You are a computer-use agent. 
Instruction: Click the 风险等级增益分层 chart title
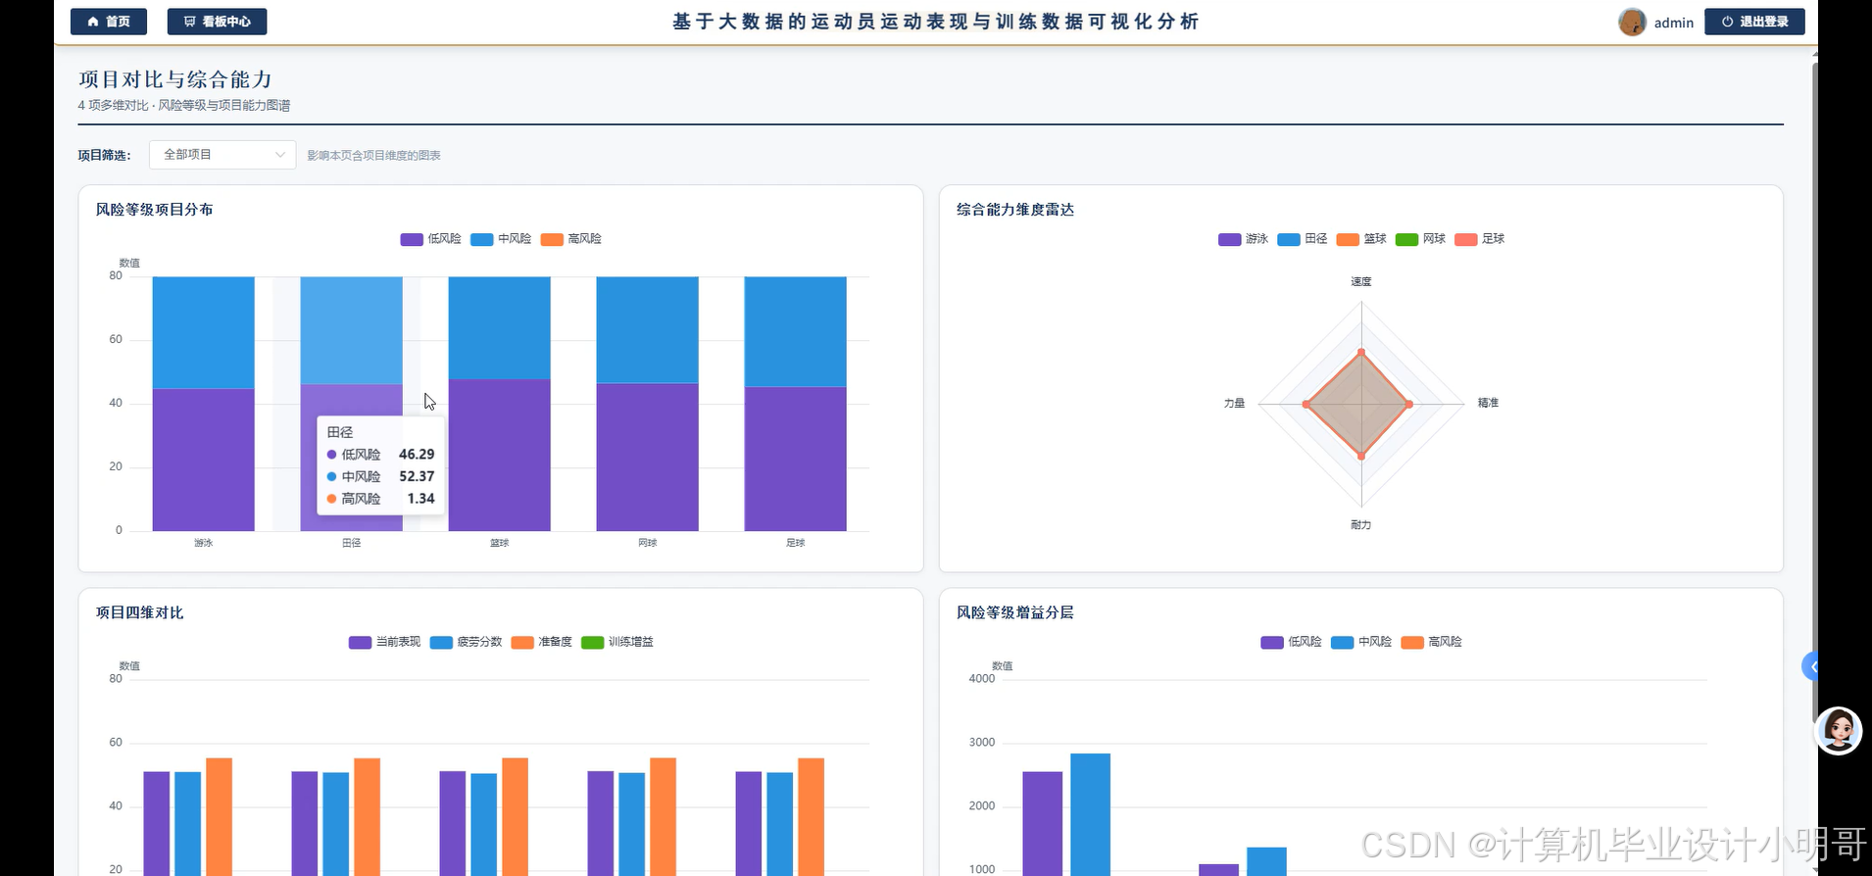tap(1015, 612)
